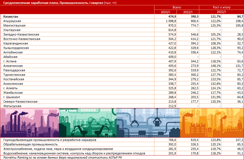Click the 'Восточно-Казахстанская' row label
The width and height of the screenshot is (244, 160).
(x=22, y=39)
